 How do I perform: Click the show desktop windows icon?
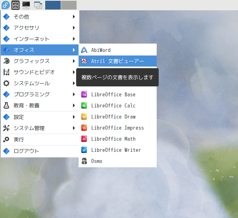(38, 5)
